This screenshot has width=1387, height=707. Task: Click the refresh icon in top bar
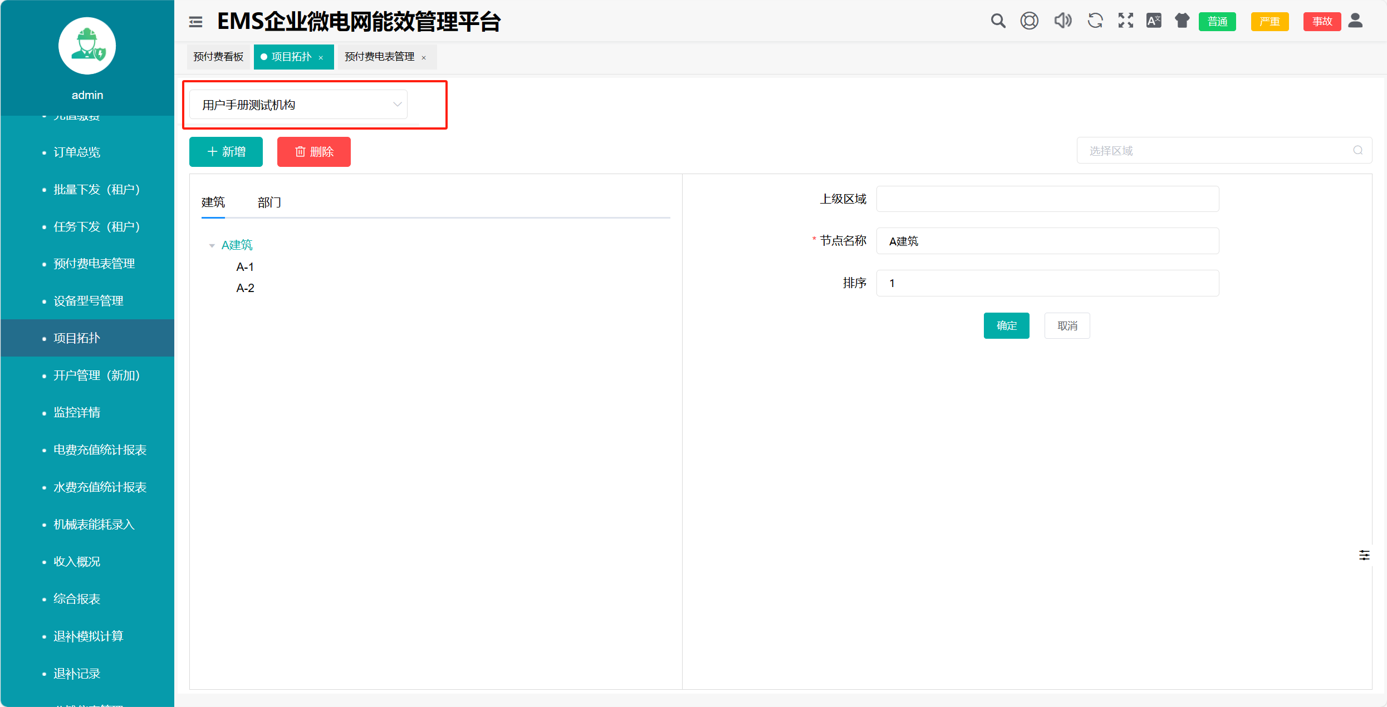coord(1095,21)
